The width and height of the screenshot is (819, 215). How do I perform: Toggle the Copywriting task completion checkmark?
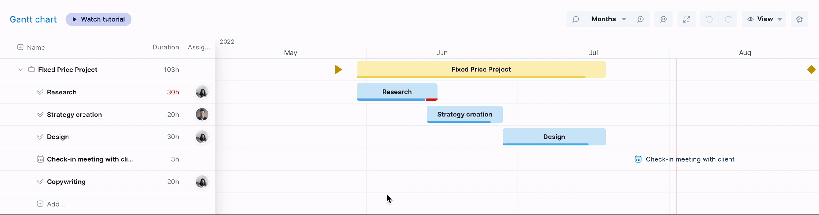[40, 182]
